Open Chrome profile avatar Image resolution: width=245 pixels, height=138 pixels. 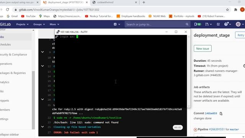[x=242, y=10]
